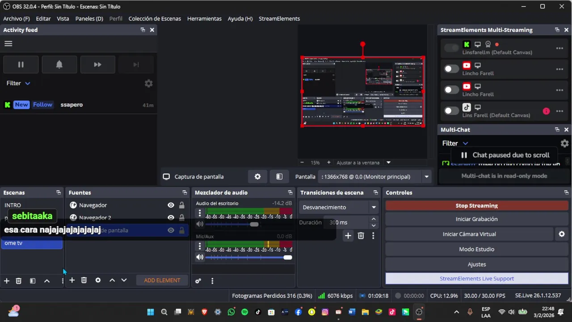Open the Editar menu

[x=43, y=19]
